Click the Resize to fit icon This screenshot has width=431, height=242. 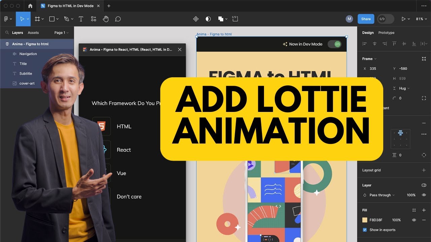[424, 59]
